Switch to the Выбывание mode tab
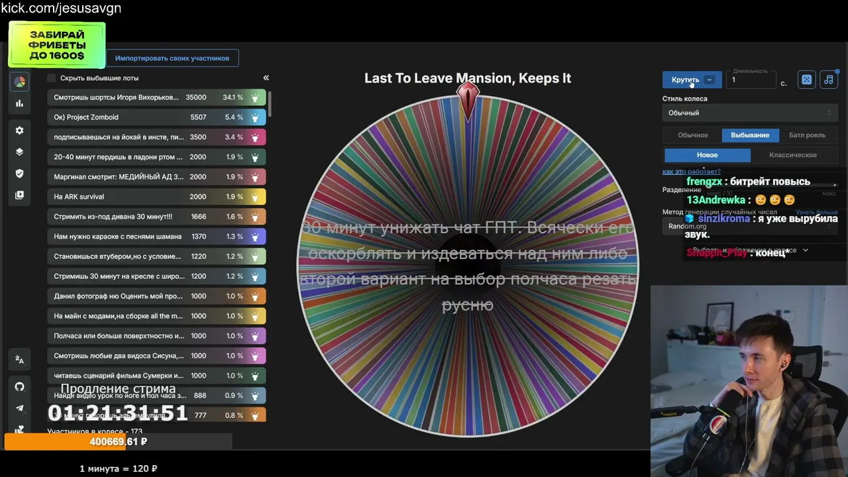The height and width of the screenshot is (477, 848). click(750, 135)
